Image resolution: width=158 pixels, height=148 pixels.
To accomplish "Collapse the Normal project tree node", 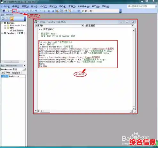I will [x=2, y=23].
